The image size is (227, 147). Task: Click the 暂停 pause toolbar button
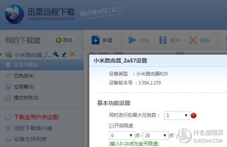click(x=169, y=40)
